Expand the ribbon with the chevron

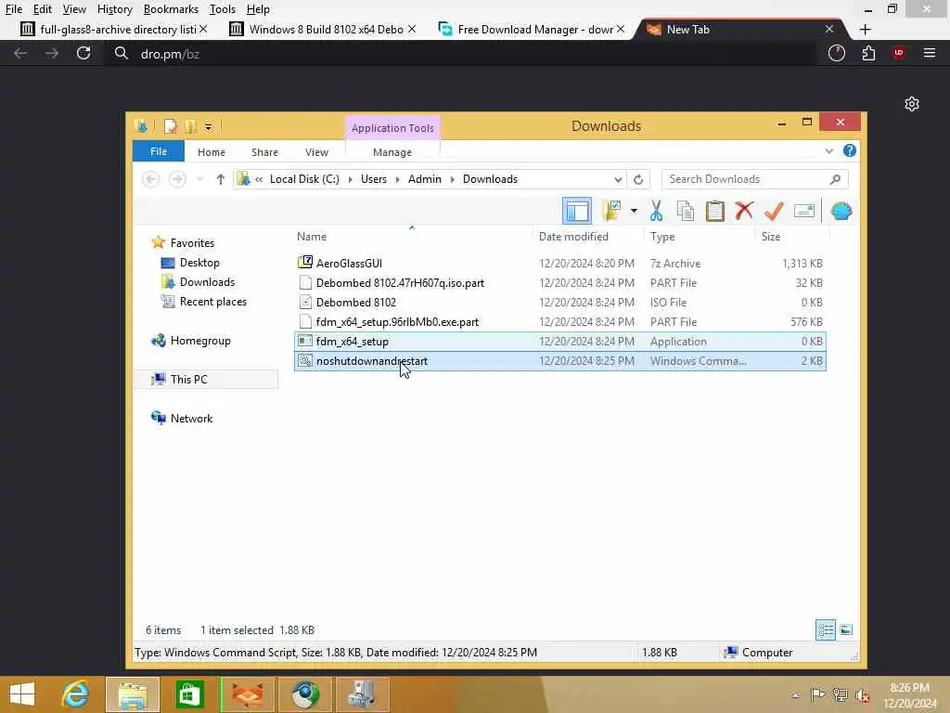pyautogui.click(x=828, y=151)
